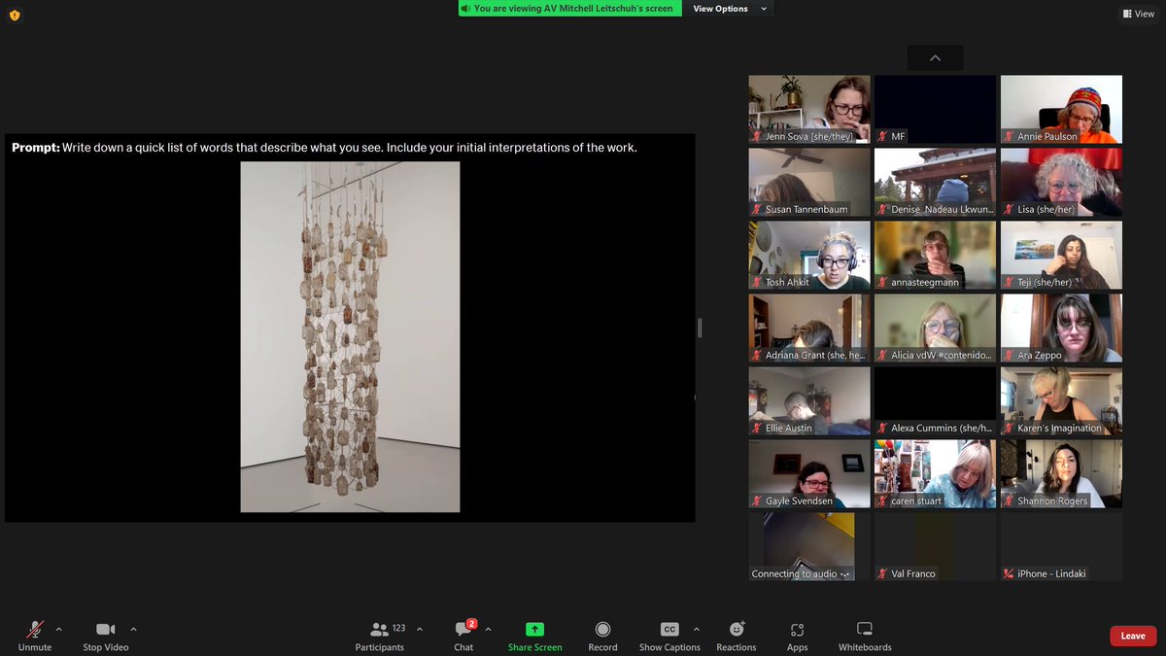Open the Participants panel
Image resolution: width=1166 pixels, height=656 pixels.
(379, 636)
